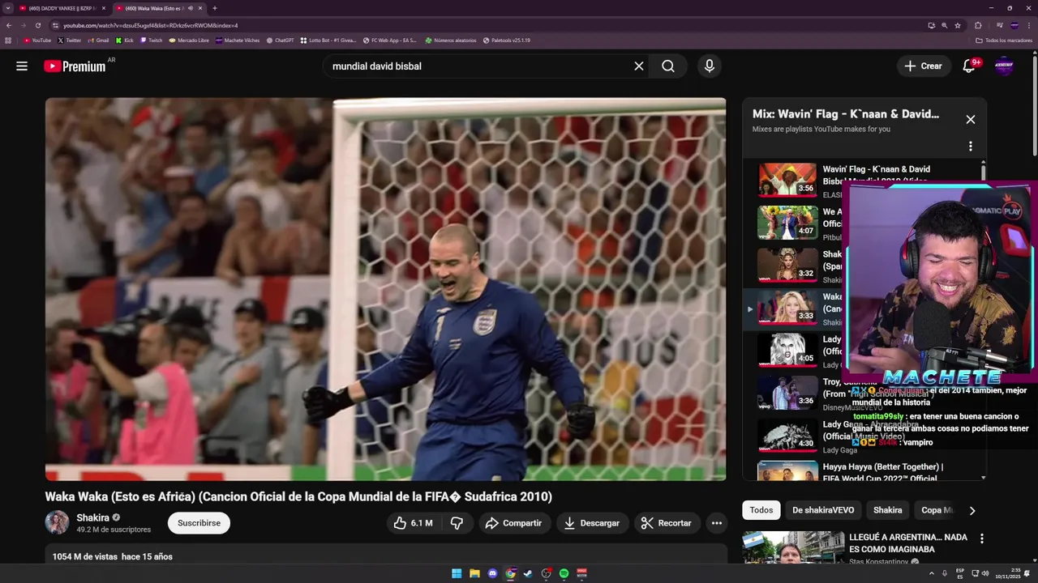Expand description at 1054 M de vistas
The height and width of the screenshot is (583, 1038).
point(113,556)
